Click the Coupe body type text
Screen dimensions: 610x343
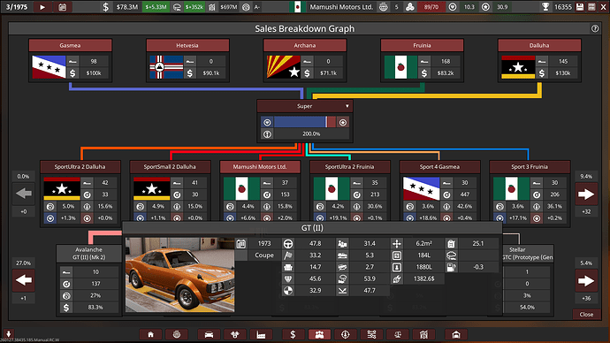264,255
